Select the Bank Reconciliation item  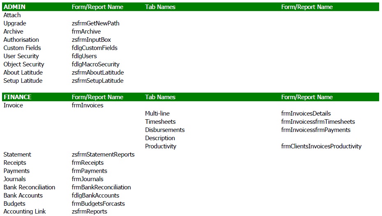(29, 187)
